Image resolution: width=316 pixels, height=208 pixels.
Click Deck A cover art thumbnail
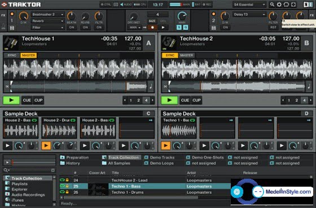click(11, 43)
